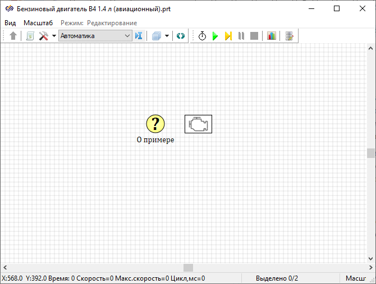Open the Автоматика library combo box
This screenshot has height=284, width=376.
click(x=95, y=36)
